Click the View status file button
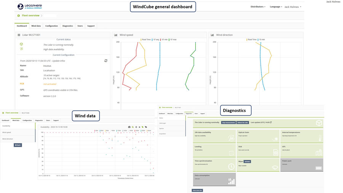Image resolution: width=343 pixels, height=193 pixels. tap(197, 190)
